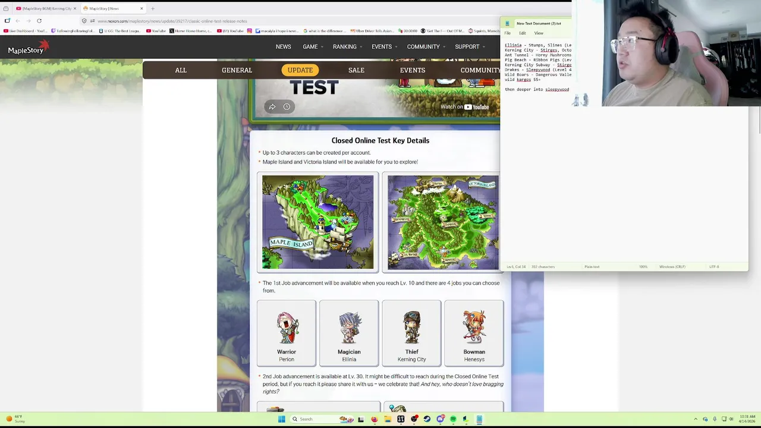The width and height of the screenshot is (761, 428).
Task: Open Windows Start menu
Action: click(x=281, y=419)
